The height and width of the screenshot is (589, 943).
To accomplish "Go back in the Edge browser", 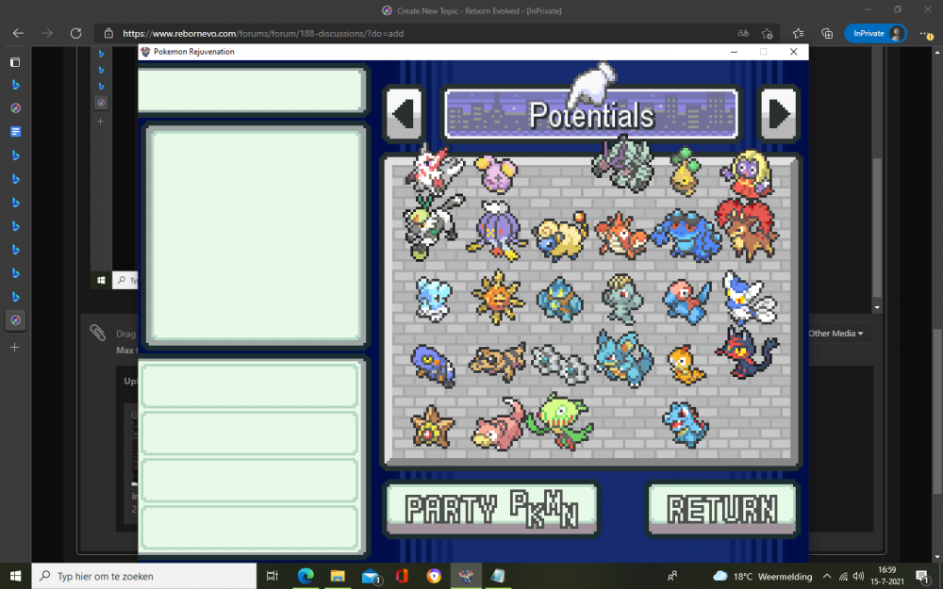I will (x=18, y=34).
